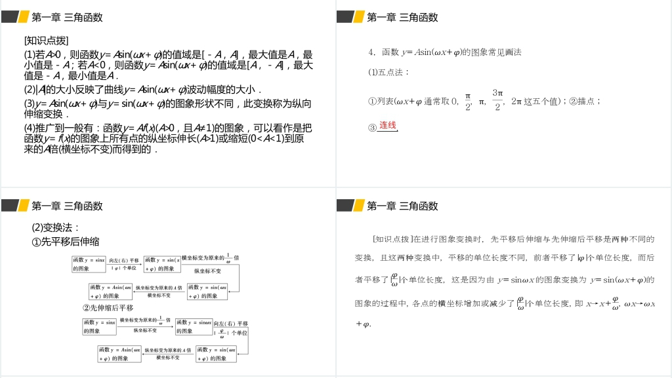Select the title of the slide containing 五点法

(x=402, y=18)
